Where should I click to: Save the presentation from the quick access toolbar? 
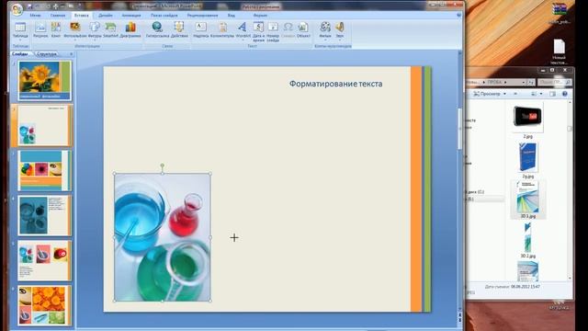point(29,6)
